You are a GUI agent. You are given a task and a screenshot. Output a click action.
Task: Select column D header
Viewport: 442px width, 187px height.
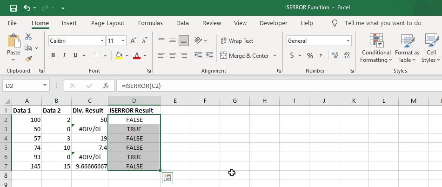tap(134, 101)
